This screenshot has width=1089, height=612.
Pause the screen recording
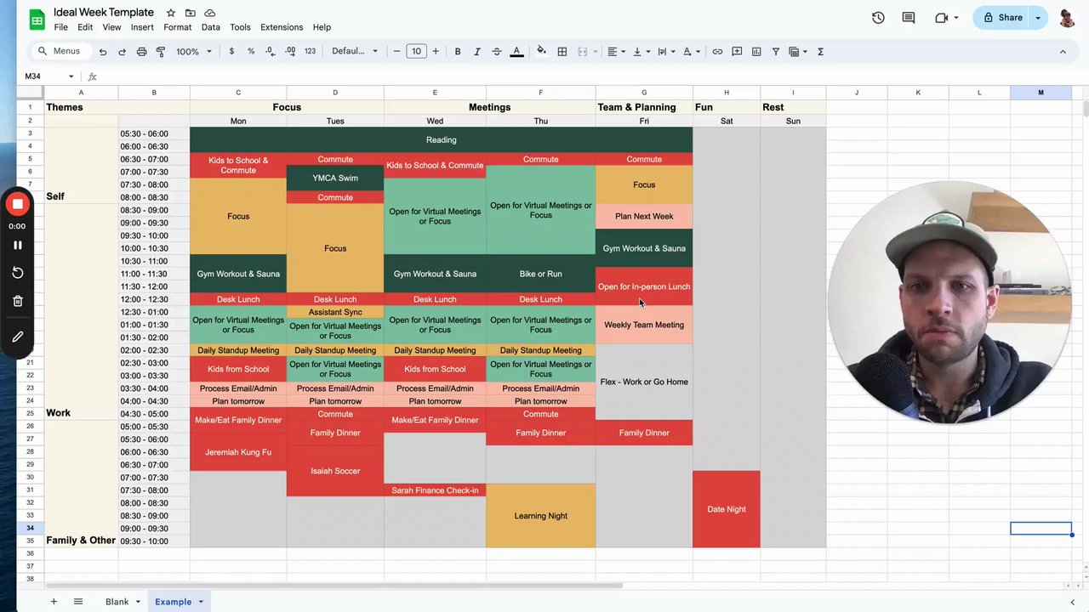17,245
